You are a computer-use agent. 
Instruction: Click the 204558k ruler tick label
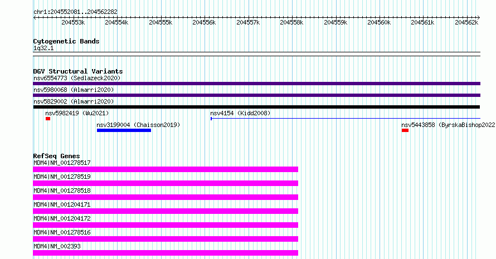point(291,22)
